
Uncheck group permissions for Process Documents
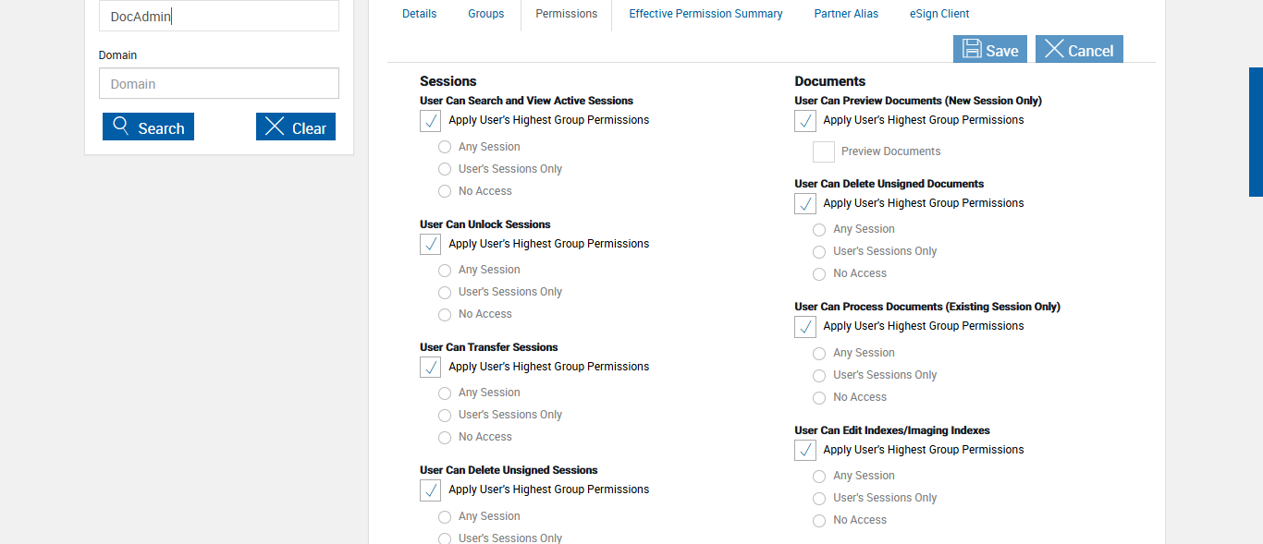805,327
